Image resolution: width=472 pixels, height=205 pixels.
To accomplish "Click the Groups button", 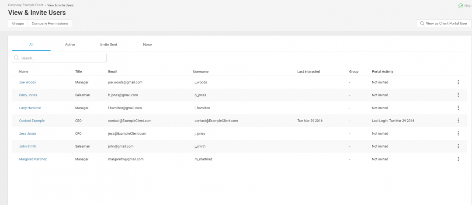I will (x=18, y=24).
